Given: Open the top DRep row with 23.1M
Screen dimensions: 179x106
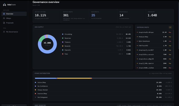Looking at the screenshot, I should (x=154, y=32).
